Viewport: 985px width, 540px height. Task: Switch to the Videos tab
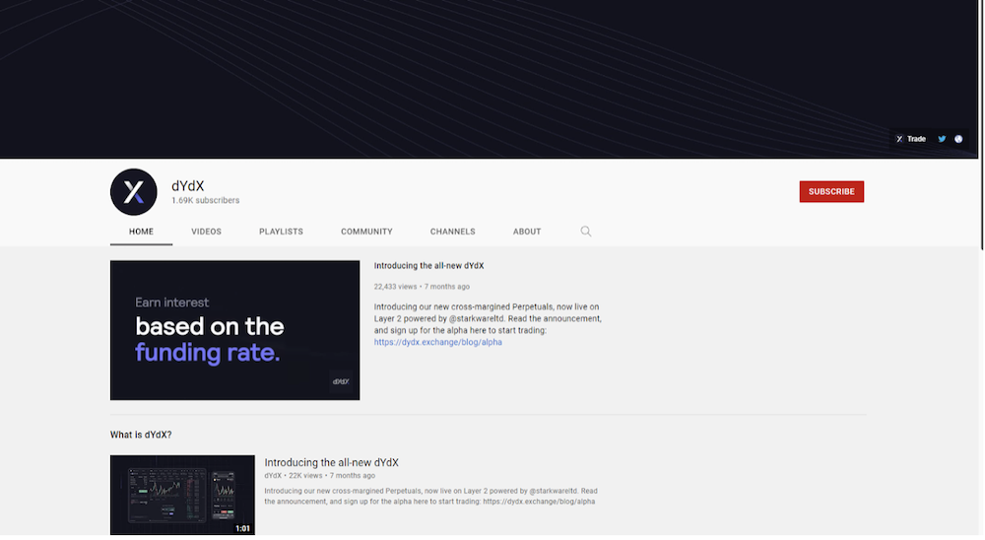click(206, 232)
